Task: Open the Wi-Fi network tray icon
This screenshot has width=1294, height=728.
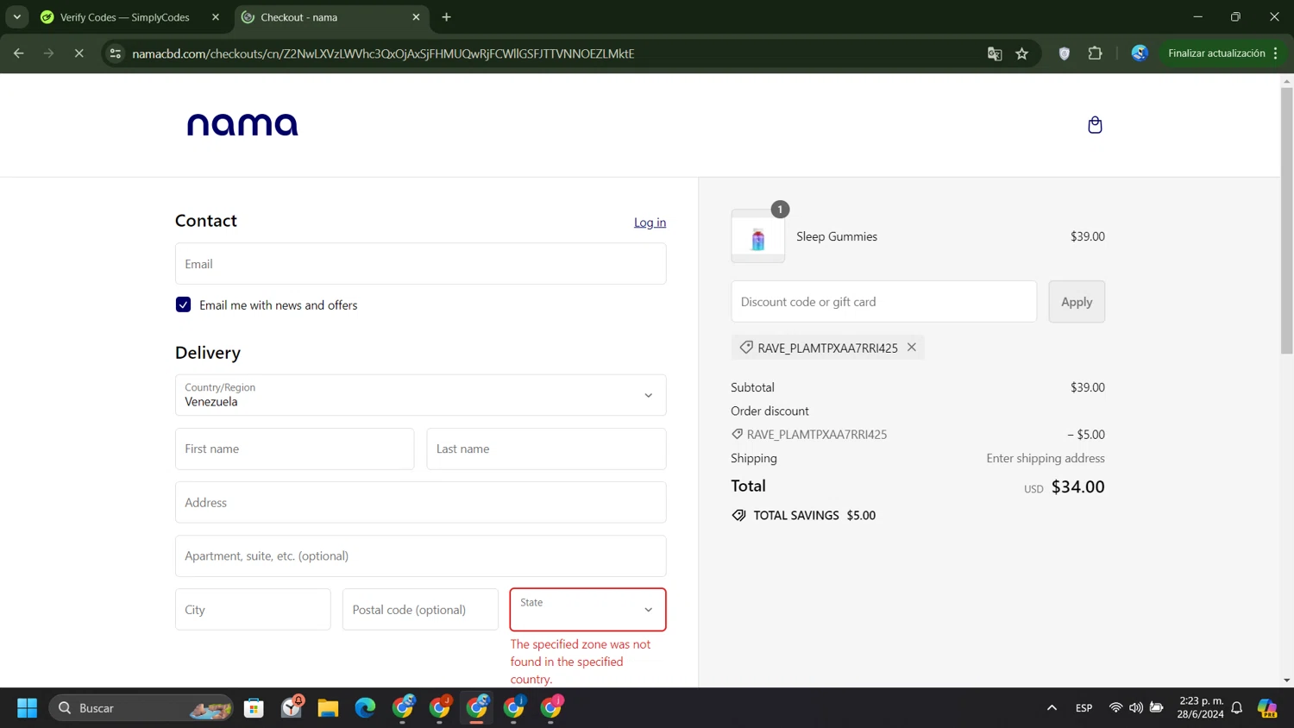Action: [x=1115, y=708]
